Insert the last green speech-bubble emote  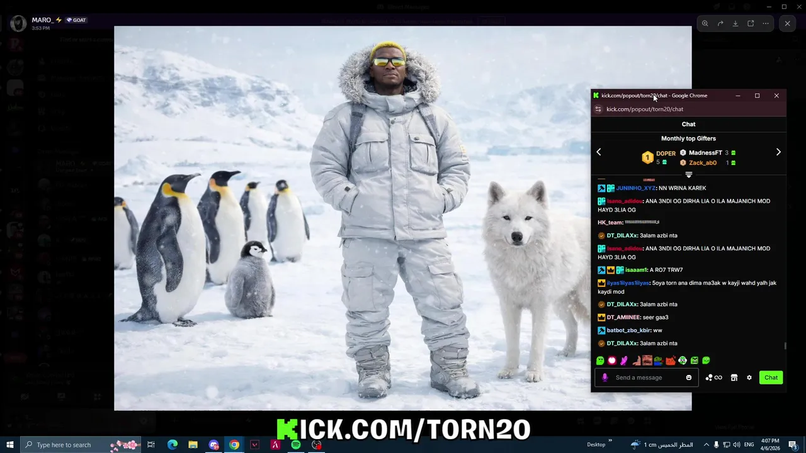pos(706,361)
